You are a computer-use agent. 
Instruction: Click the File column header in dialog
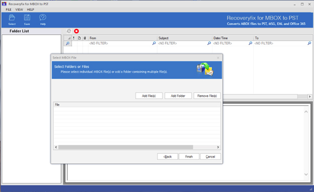(137, 105)
